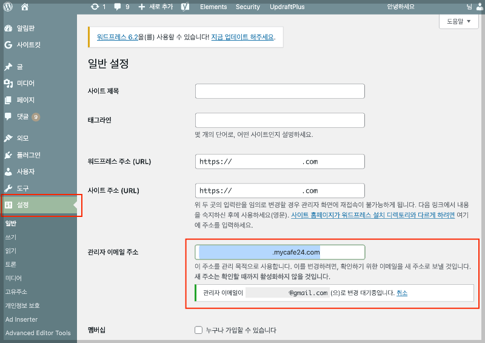The height and width of the screenshot is (343, 485).
Task: Open 새로 추가 admin bar menu
Action: click(x=161, y=7)
